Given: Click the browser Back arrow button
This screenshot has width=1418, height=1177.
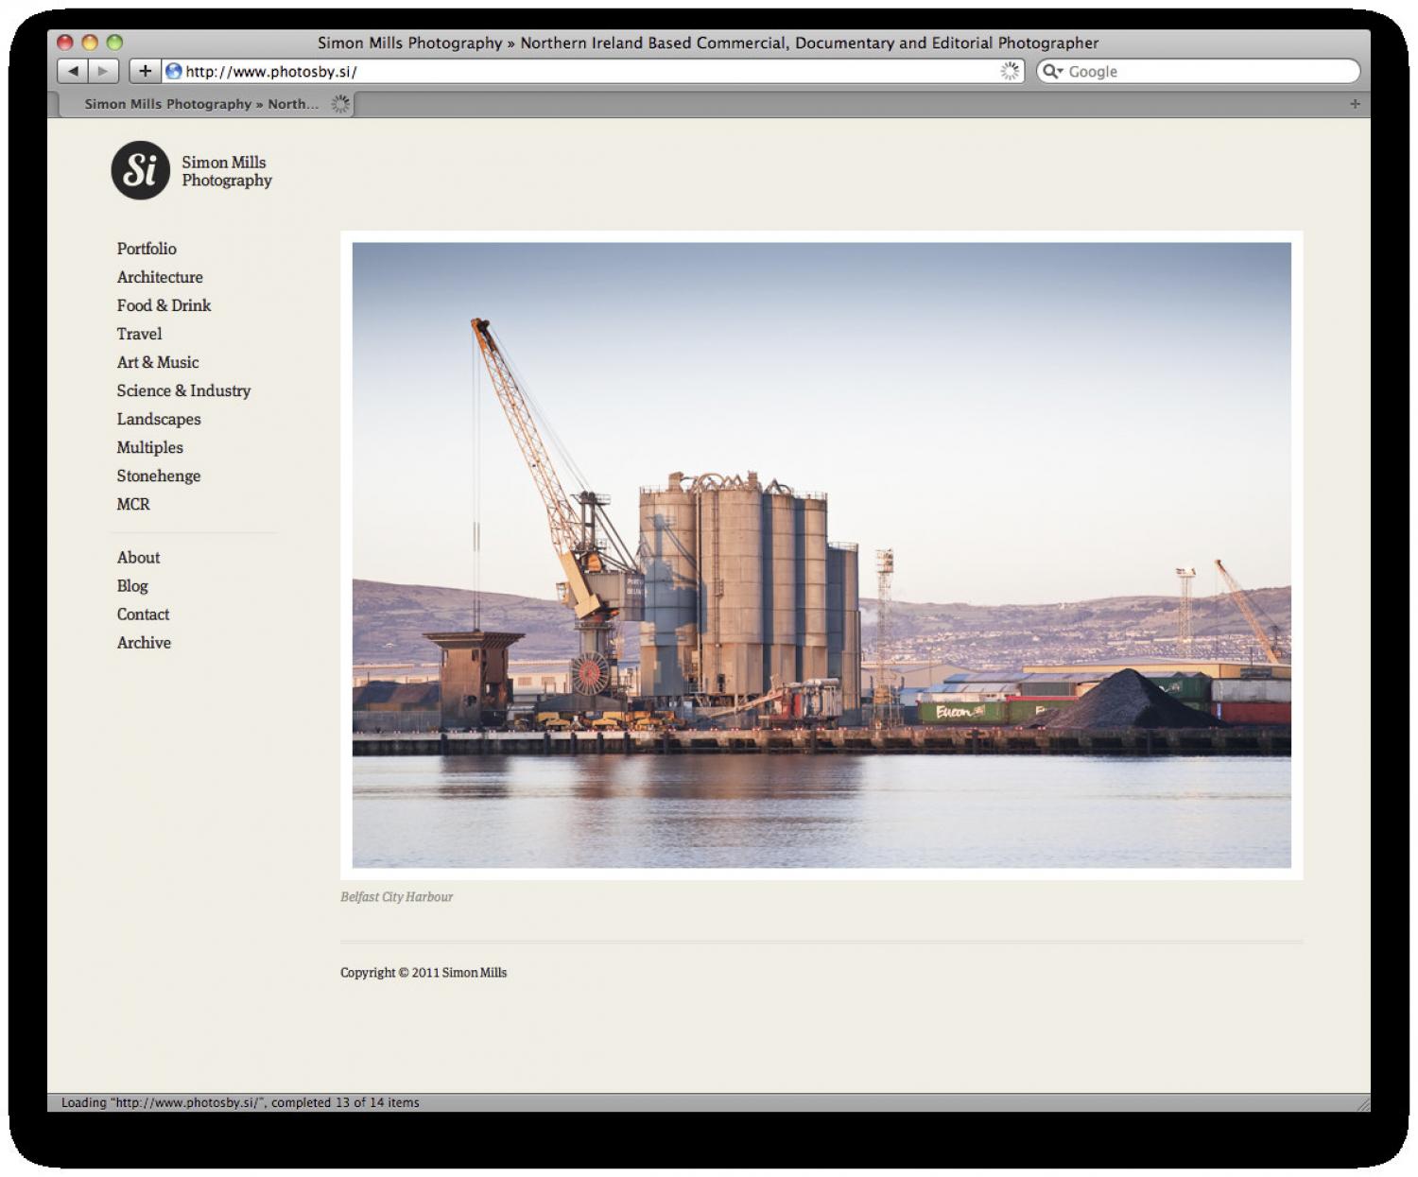Looking at the screenshot, I should click(x=73, y=71).
